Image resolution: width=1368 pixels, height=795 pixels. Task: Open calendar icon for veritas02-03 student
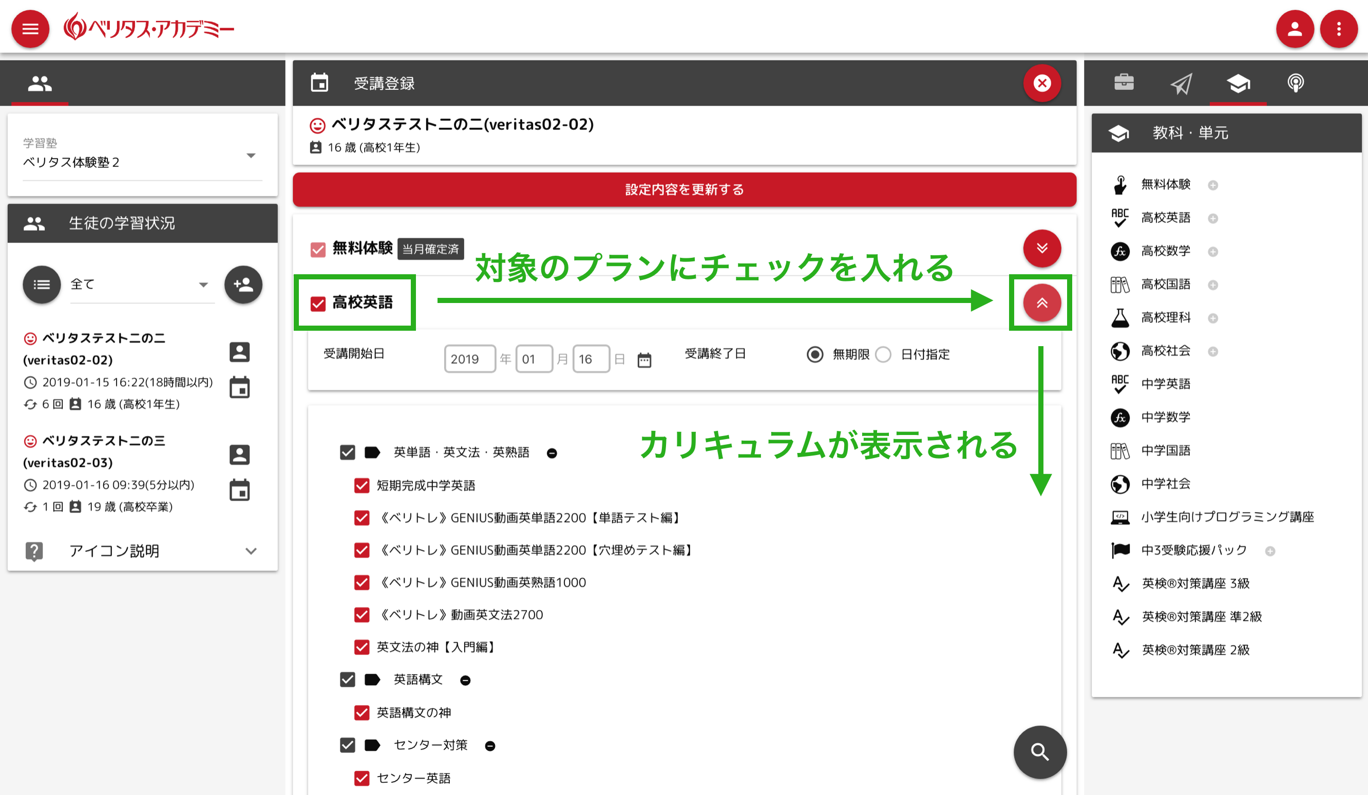point(239,490)
